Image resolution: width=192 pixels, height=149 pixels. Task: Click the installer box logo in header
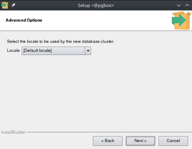point(181,21)
